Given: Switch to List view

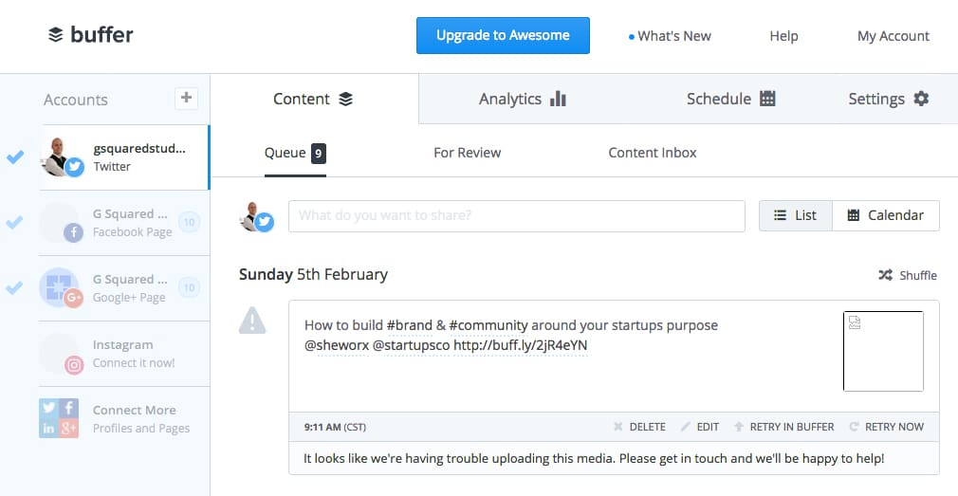Looking at the screenshot, I should (795, 215).
